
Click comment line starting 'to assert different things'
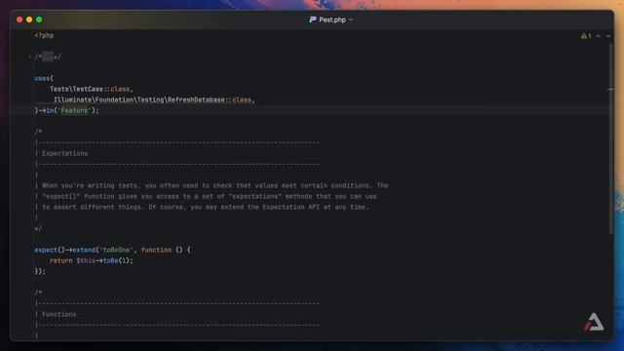click(206, 208)
